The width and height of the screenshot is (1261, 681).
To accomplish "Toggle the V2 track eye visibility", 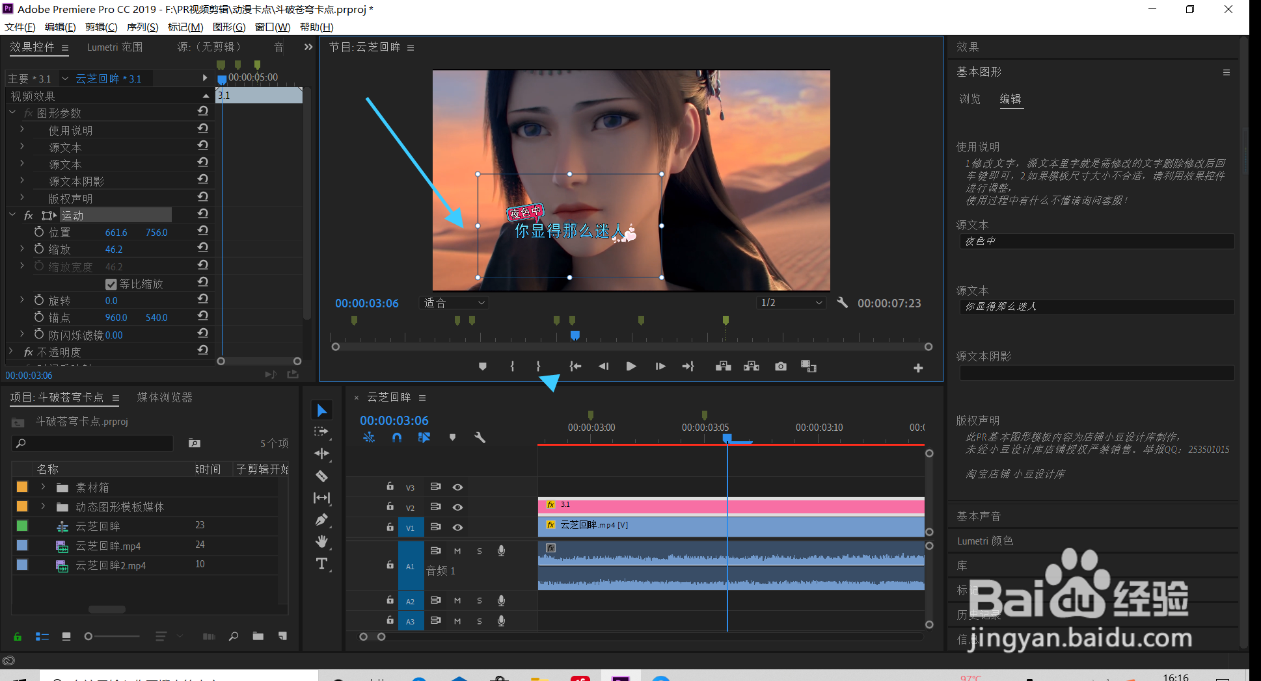I will point(458,507).
